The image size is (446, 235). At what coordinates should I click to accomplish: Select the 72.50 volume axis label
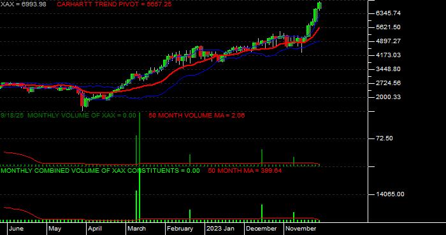tap(384, 138)
